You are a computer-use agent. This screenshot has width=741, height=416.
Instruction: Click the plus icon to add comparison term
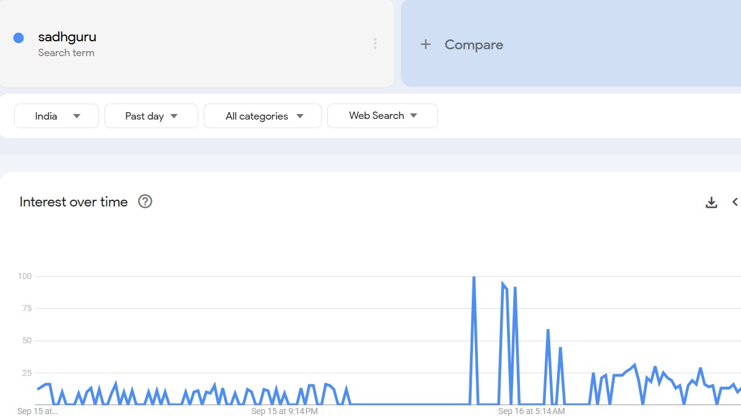click(x=425, y=44)
